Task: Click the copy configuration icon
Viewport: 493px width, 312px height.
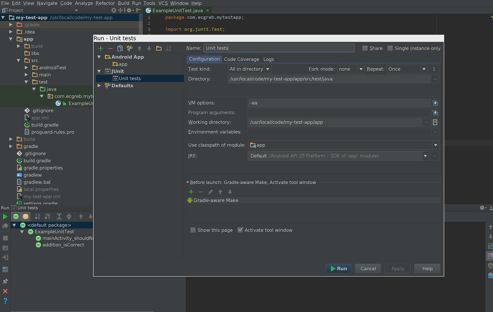Action: click(x=120, y=48)
